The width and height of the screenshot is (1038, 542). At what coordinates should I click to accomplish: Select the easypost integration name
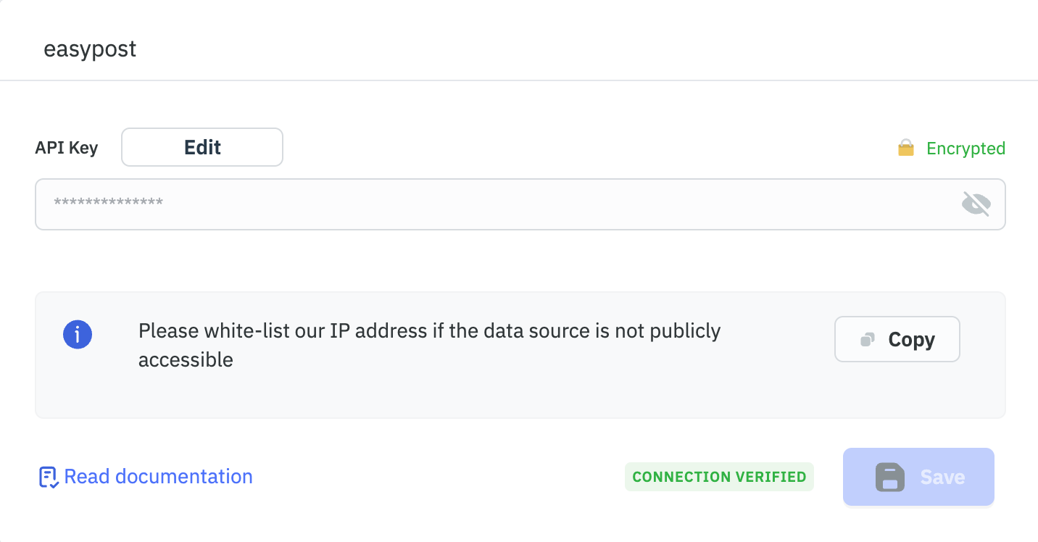click(90, 49)
